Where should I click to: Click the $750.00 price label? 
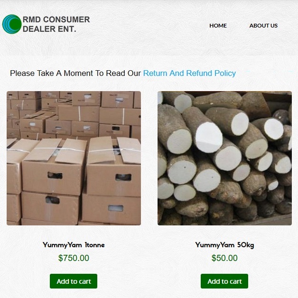pos(74,258)
